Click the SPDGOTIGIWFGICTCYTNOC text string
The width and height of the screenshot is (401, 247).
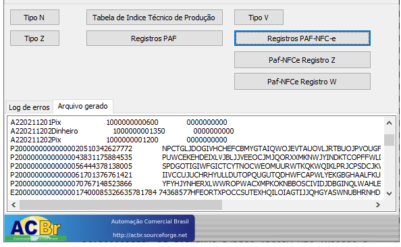(x=271, y=167)
